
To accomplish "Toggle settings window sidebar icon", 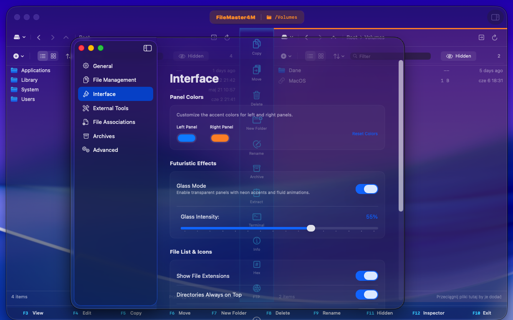I will click(x=147, y=48).
